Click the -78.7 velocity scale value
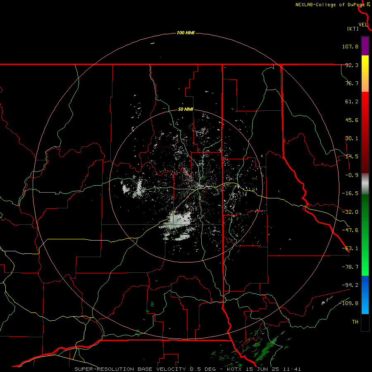This screenshot has height=372, width=372. (350, 267)
